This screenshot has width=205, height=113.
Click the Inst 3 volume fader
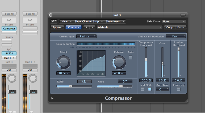click(x=12, y=92)
